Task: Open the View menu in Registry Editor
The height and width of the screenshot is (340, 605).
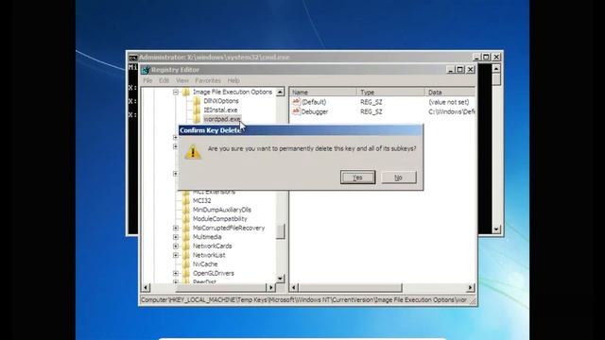Action: (x=182, y=80)
